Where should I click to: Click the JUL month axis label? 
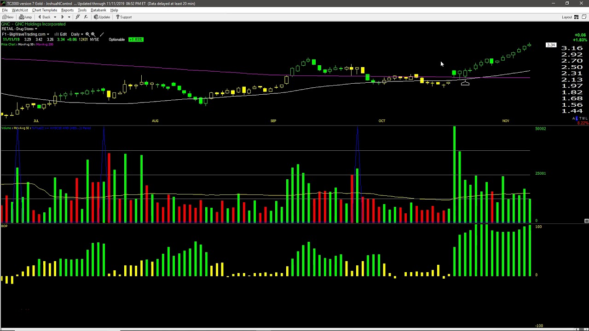[x=36, y=121]
